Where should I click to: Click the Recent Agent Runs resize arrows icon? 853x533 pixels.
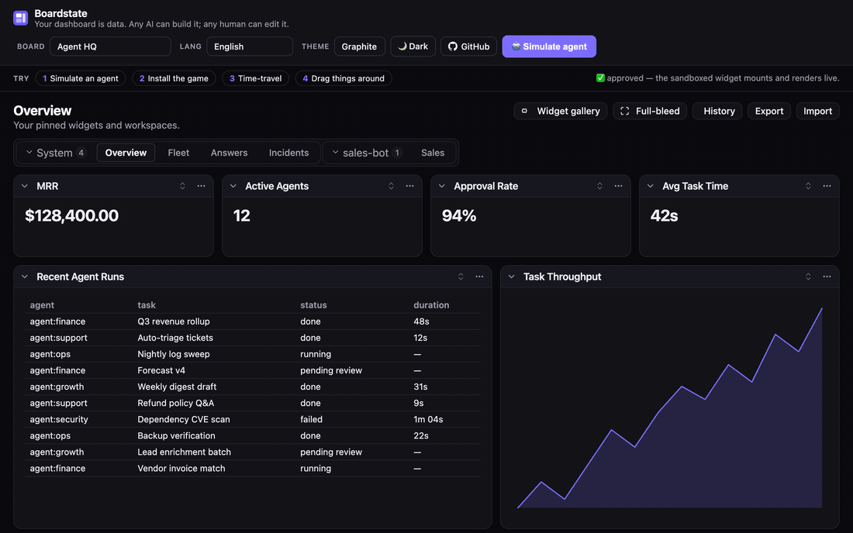coord(461,277)
